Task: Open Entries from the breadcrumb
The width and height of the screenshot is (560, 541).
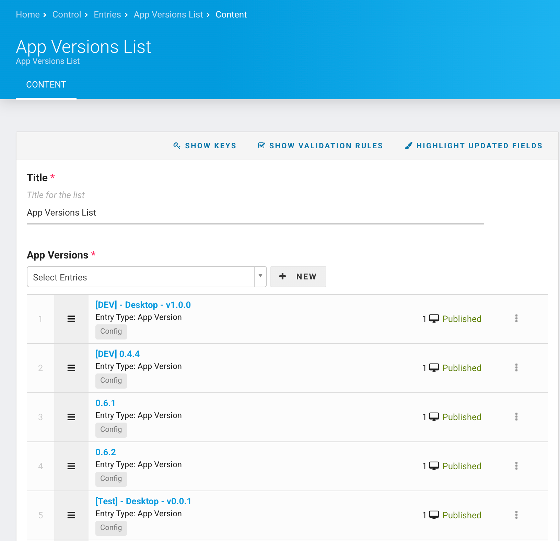Action: coord(107,14)
